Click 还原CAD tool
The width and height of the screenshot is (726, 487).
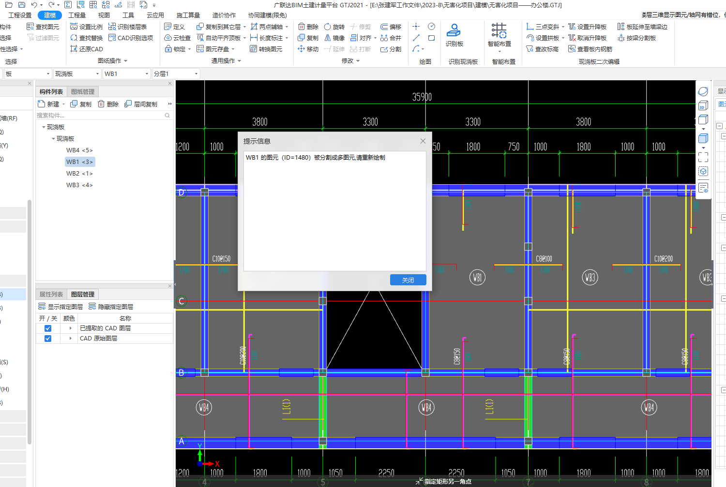tap(87, 49)
